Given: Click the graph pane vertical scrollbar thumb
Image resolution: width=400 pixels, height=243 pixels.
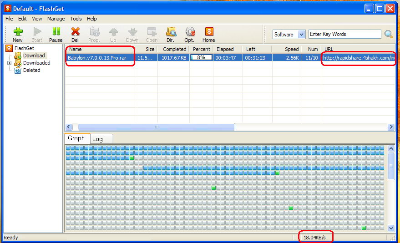Looking at the screenshot, I should tap(391, 166).
